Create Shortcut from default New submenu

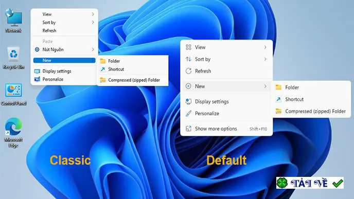(x=312, y=99)
